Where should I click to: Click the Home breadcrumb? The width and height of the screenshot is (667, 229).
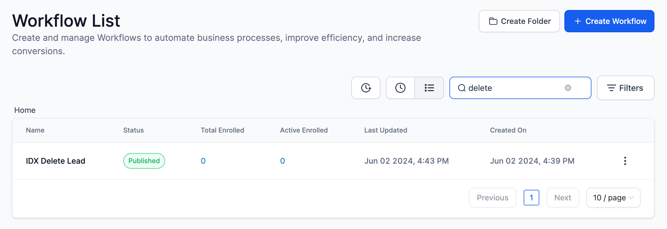pos(25,110)
